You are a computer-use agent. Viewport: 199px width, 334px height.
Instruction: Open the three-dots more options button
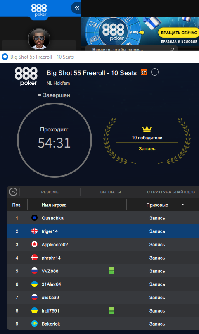[155, 72]
